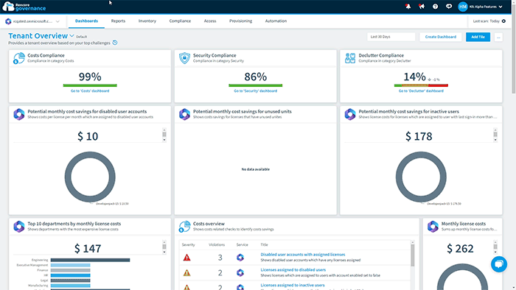The height and width of the screenshot is (290, 516).
Task: Open the Provisioning tab
Action: [240, 21]
